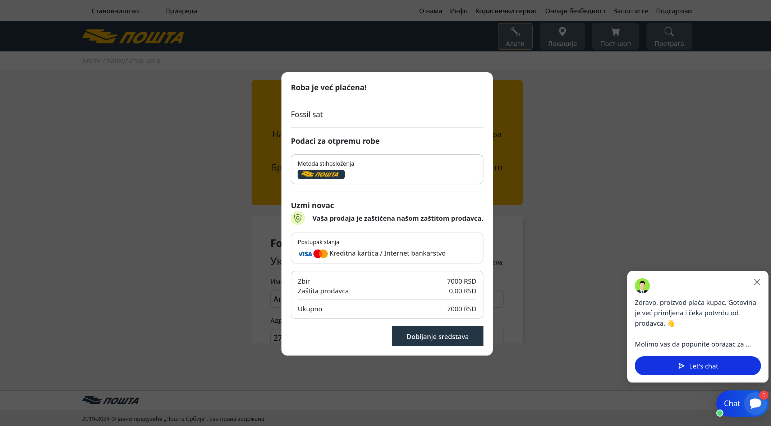Click the Mastercard logo

pyautogui.click(x=320, y=254)
